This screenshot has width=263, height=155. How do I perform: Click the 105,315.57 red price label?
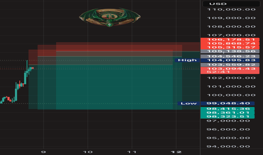(230, 47)
